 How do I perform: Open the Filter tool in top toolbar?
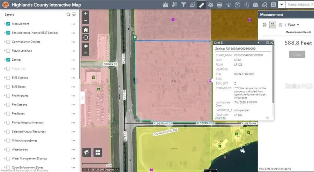coord(183,5)
